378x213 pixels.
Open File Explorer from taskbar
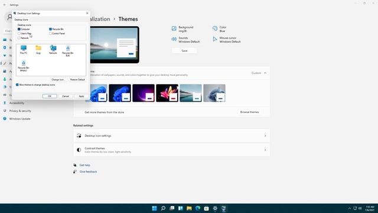tap(189, 208)
